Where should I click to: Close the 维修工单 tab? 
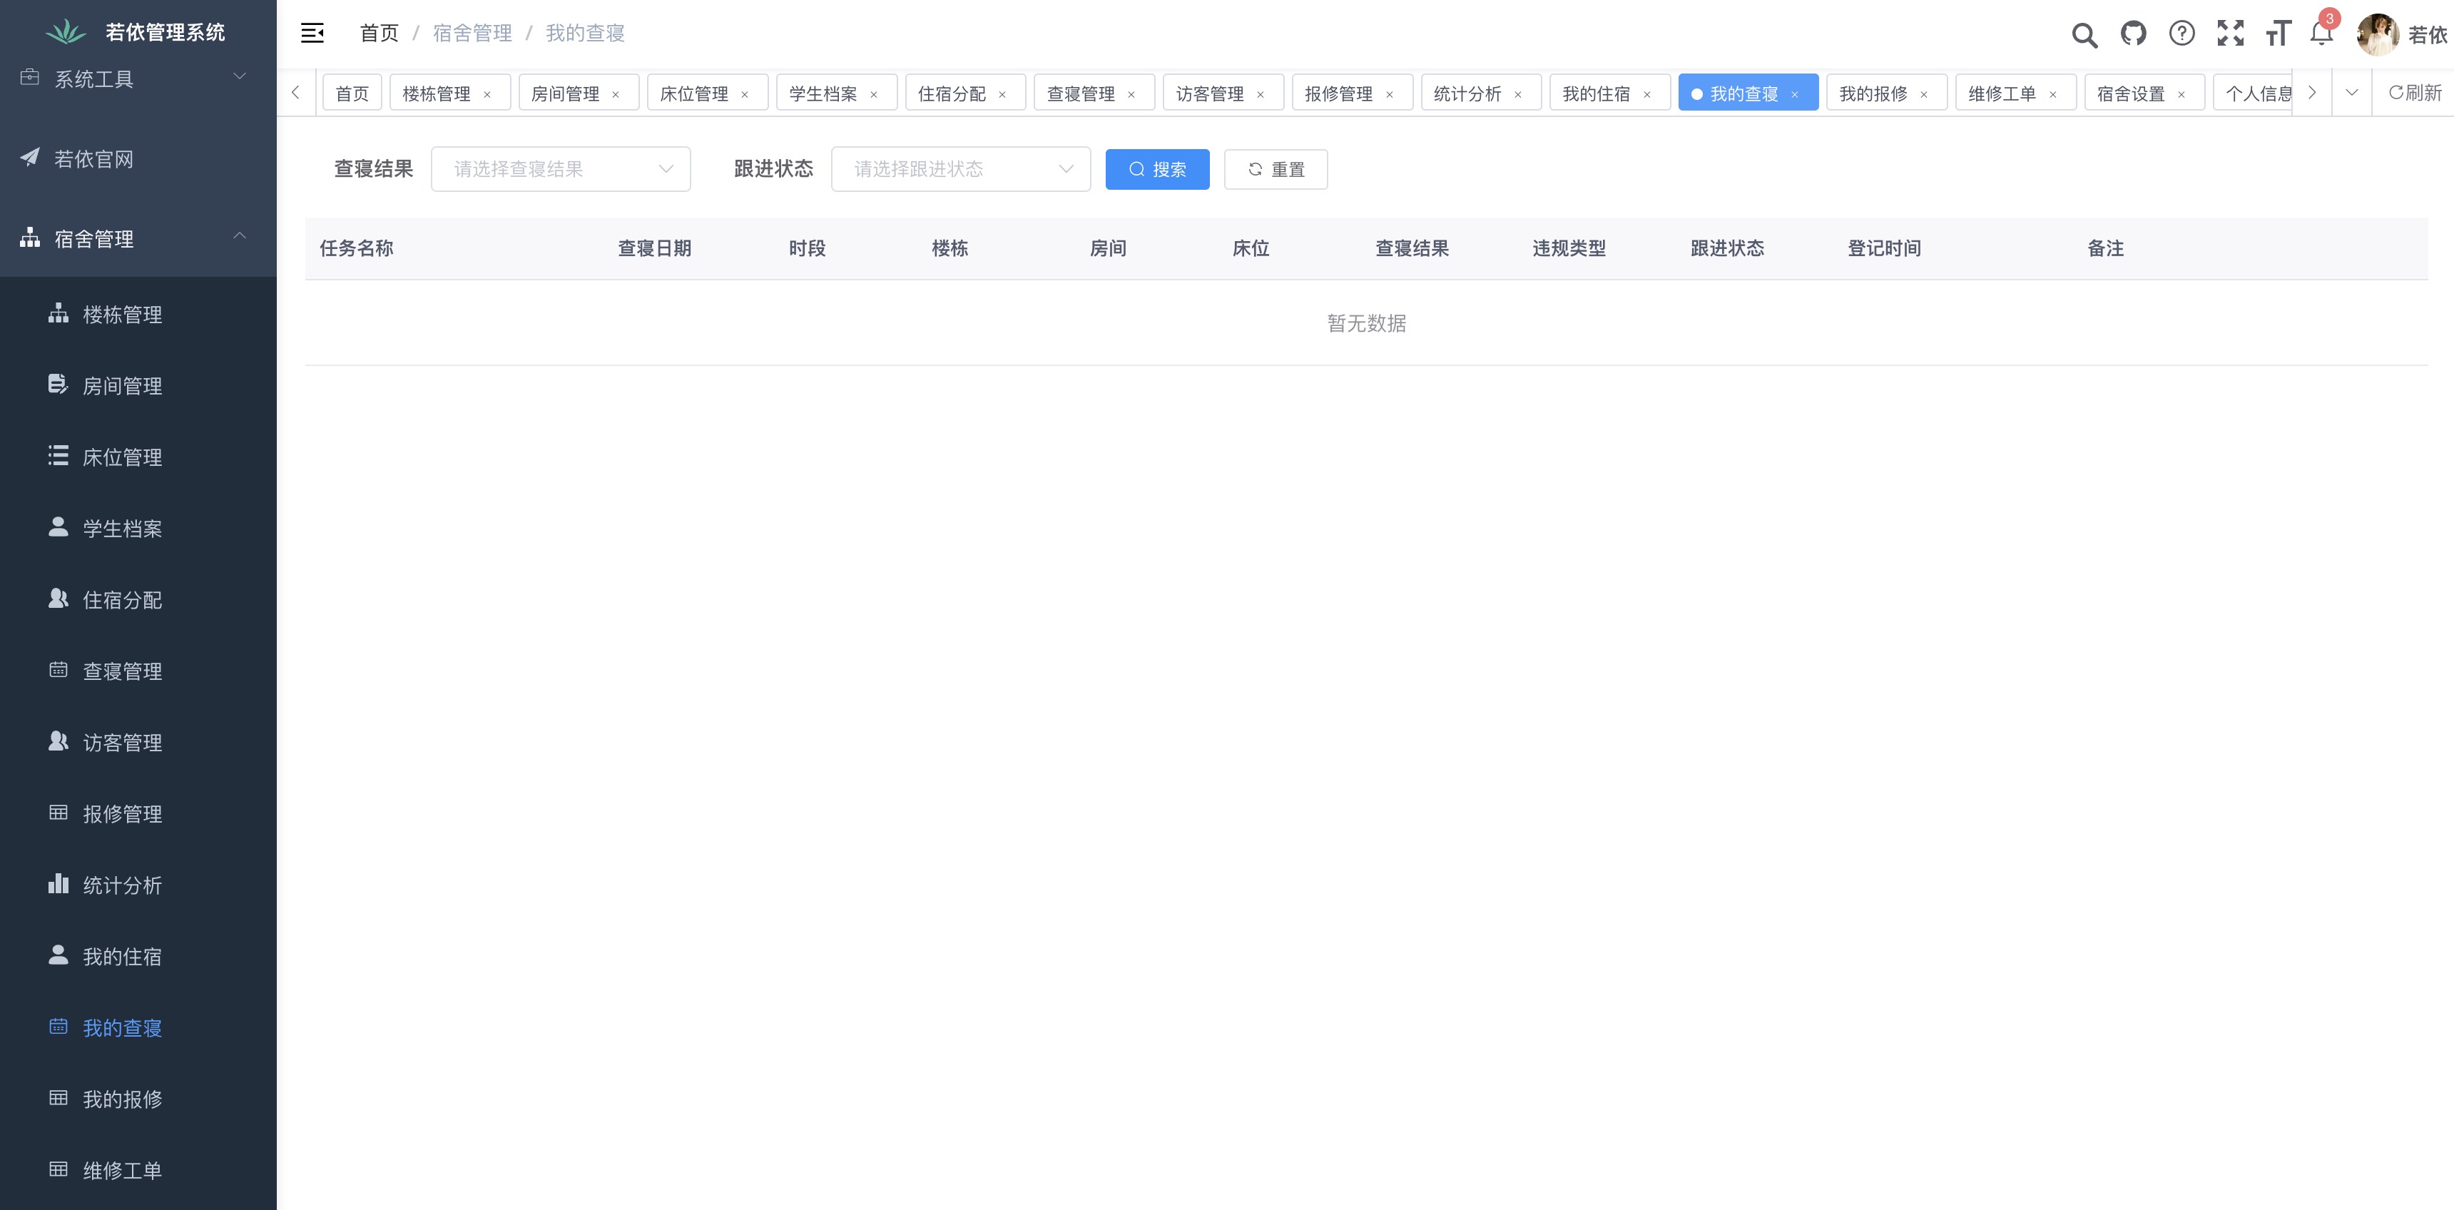2053,94
